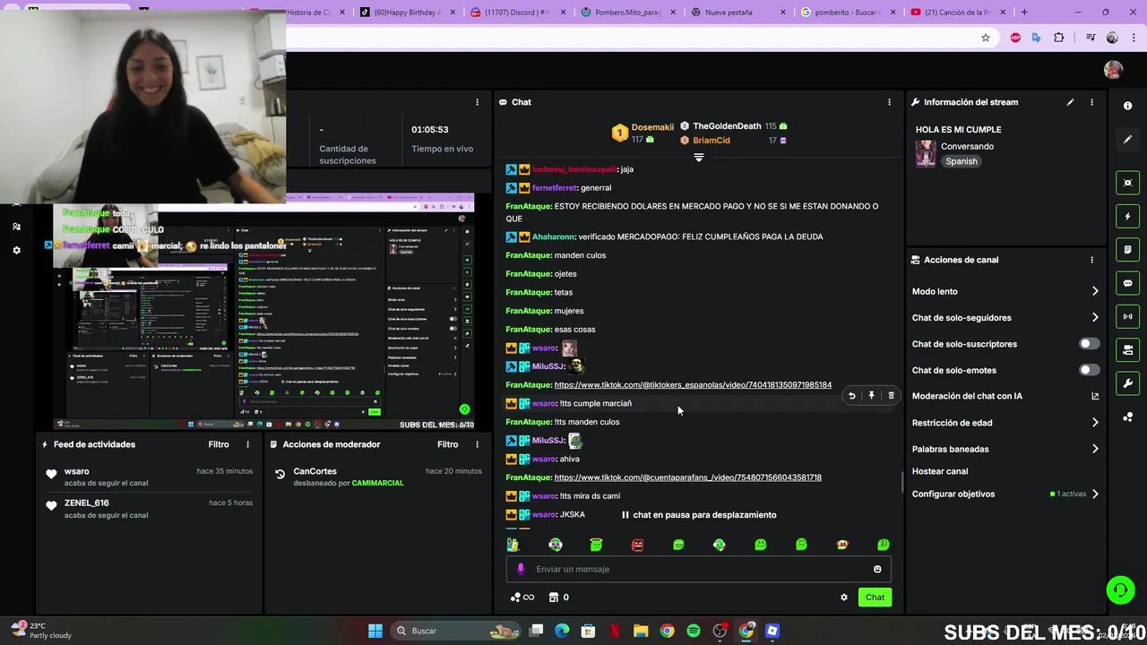
Task: Delete the 'cumple marcian' chat message
Action: [x=891, y=395]
